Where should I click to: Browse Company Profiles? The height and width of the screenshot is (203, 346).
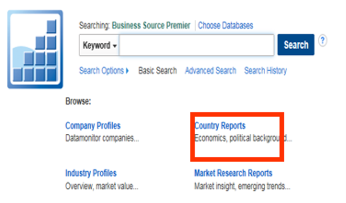(93, 126)
